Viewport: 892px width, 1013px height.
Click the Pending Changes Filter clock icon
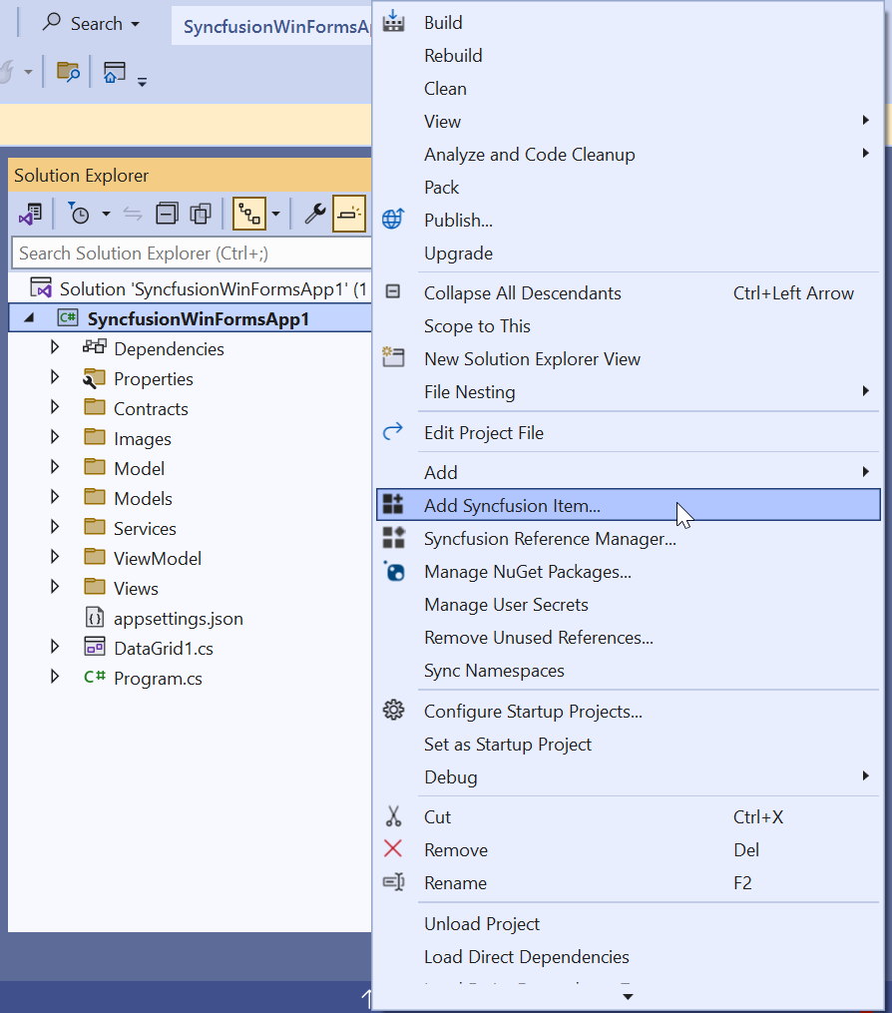pos(80,214)
